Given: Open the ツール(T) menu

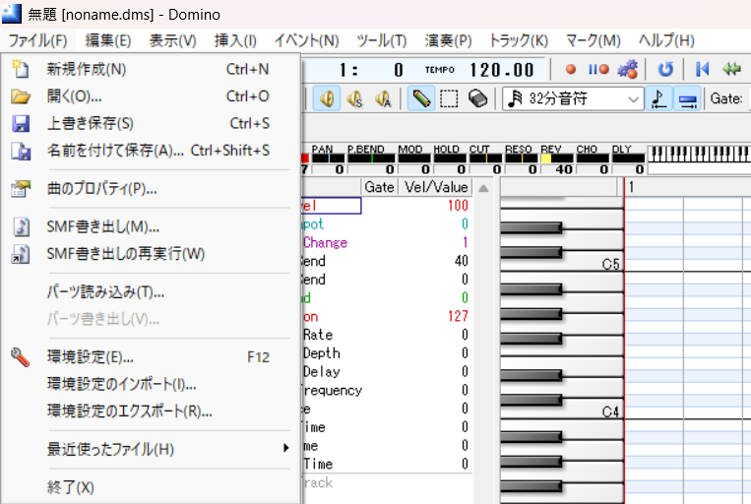Looking at the screenshot, I should pyautogui.click(x=382, y=40).
